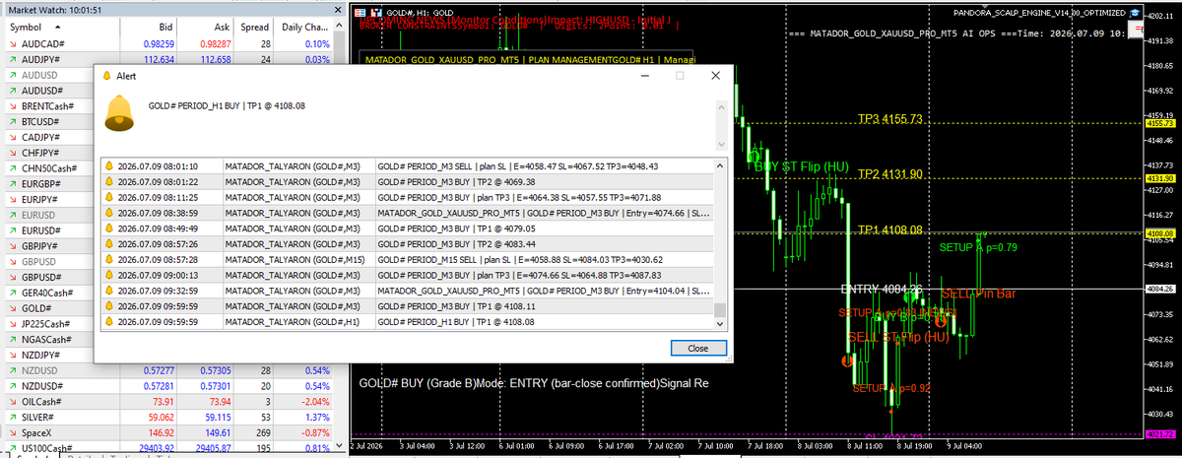Click the ENTRY 4084.26 label on chart
Screen dimensions: 1182x458
pyautogui.click(x=882, y=289)
